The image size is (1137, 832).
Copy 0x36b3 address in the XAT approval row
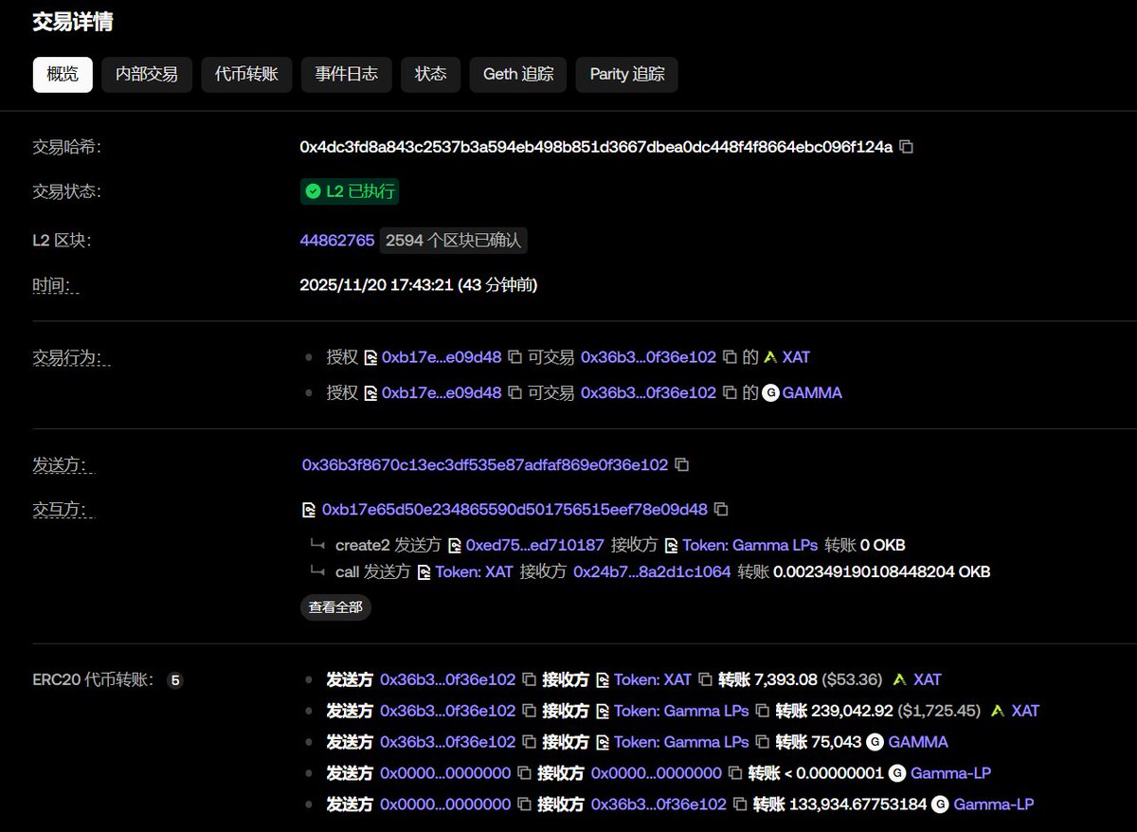click(730, 357)
